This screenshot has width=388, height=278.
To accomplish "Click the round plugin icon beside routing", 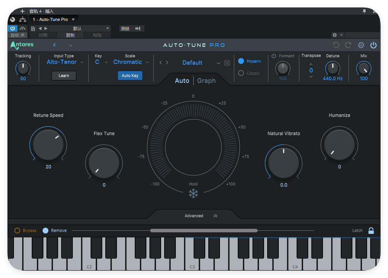I will coord(13,19).
